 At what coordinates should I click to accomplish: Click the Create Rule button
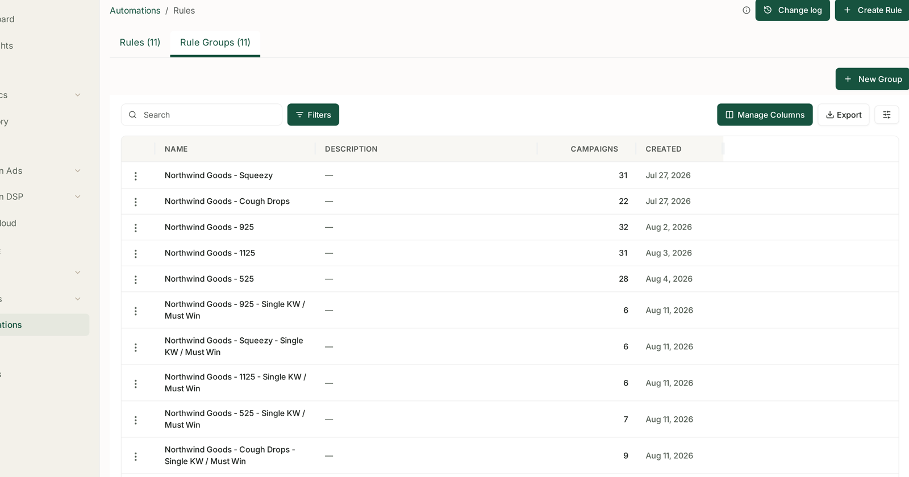click(873, 10)
